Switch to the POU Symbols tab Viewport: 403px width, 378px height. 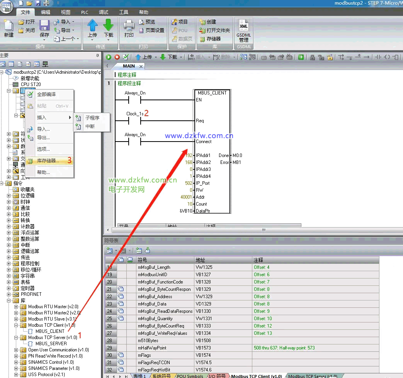[190, 376]
